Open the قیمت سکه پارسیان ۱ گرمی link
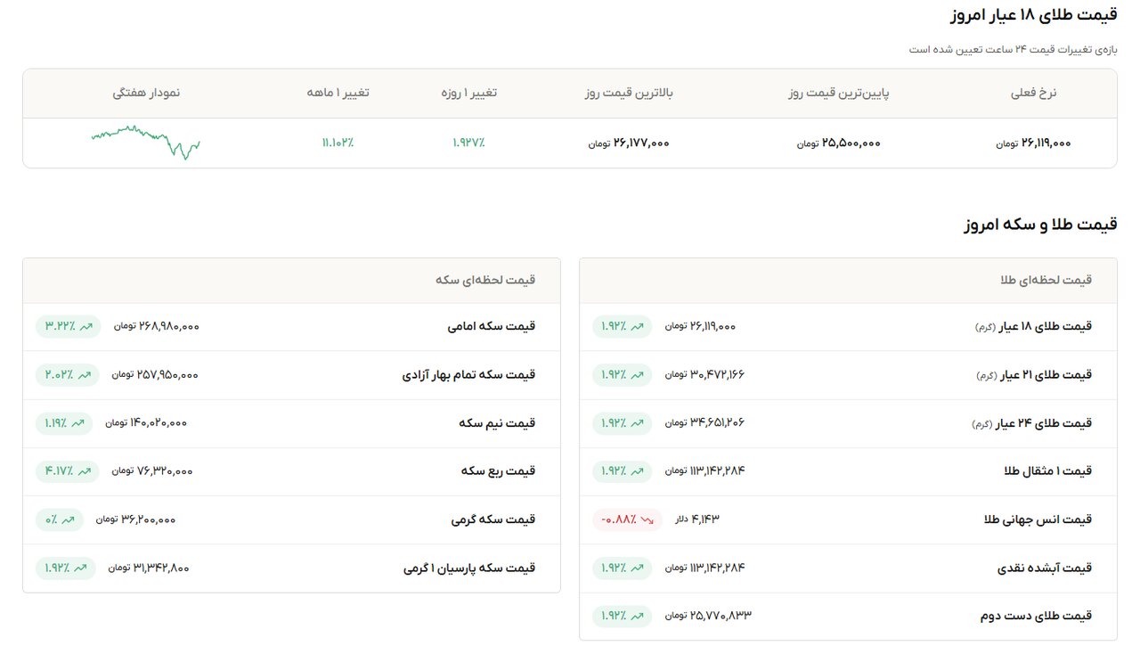 469,568
